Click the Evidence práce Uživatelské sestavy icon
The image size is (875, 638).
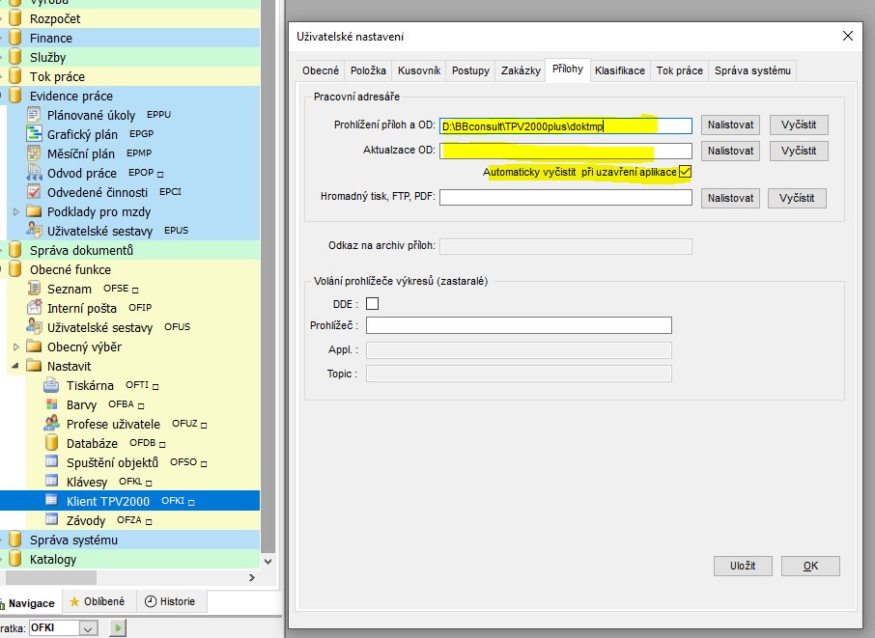[x=34, y=231]
